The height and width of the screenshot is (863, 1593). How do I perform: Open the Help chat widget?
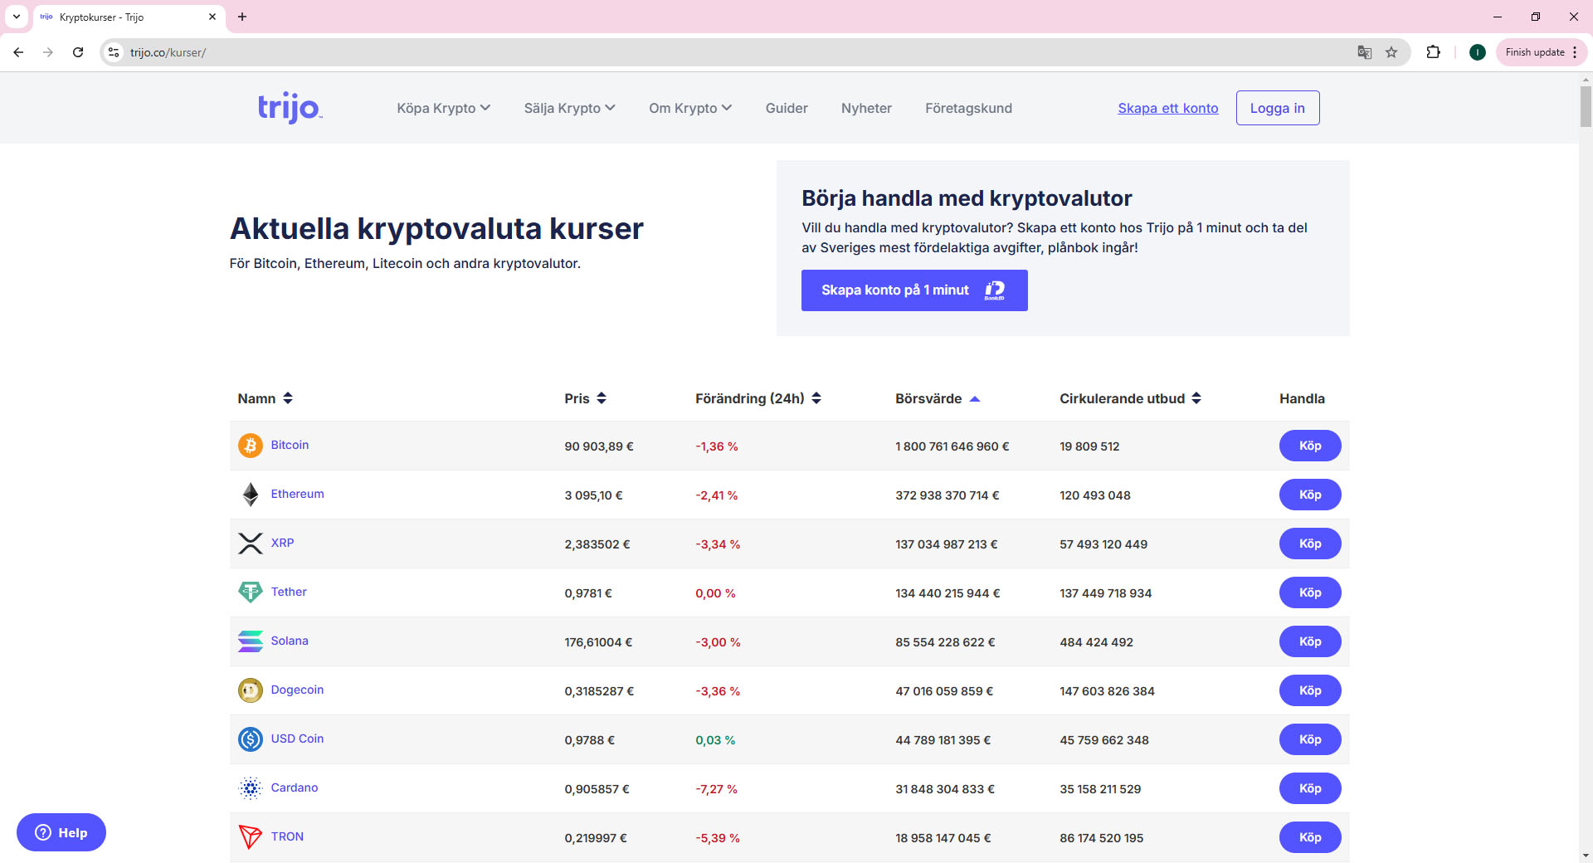61,832
